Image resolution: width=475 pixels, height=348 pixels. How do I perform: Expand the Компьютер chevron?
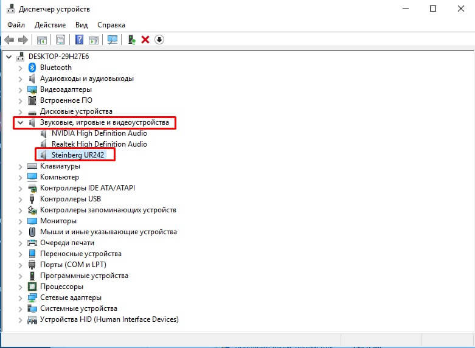(x=20, y=177)
